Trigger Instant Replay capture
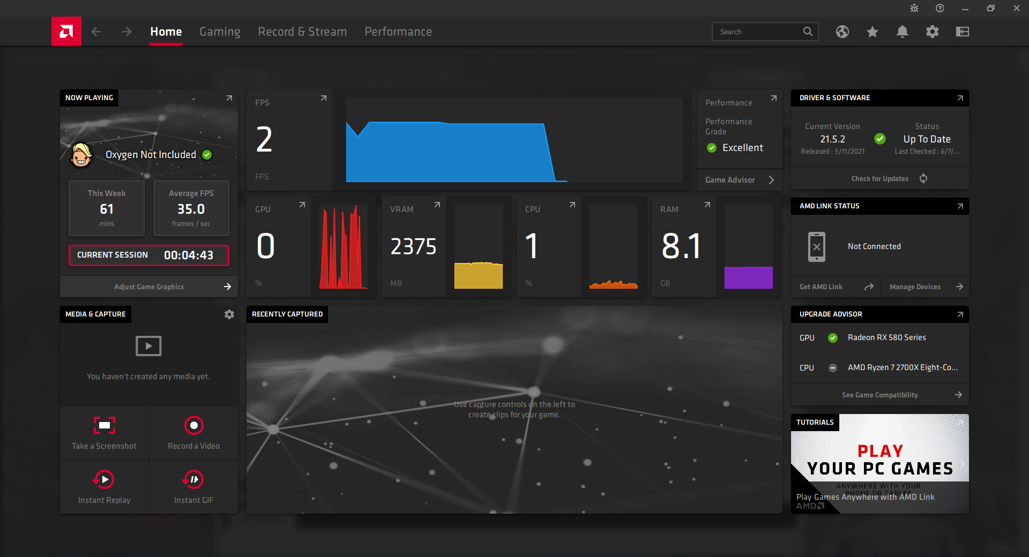Image resolution: width=1029 pixels, height=557 pixels. (x=105, y=480)
